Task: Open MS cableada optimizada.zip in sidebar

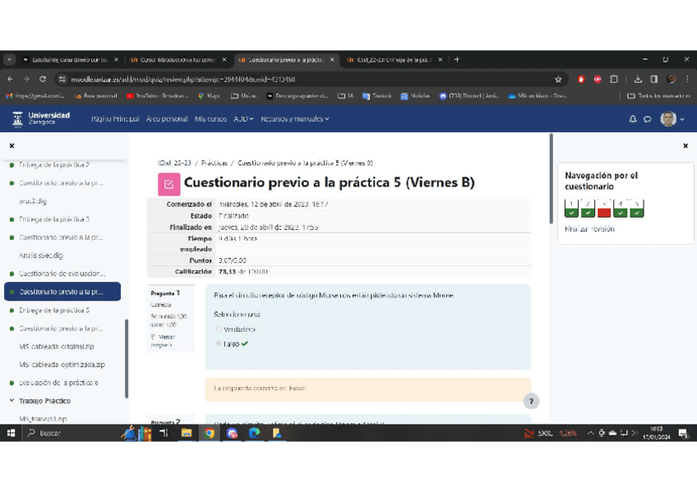Action: point(62,365)
